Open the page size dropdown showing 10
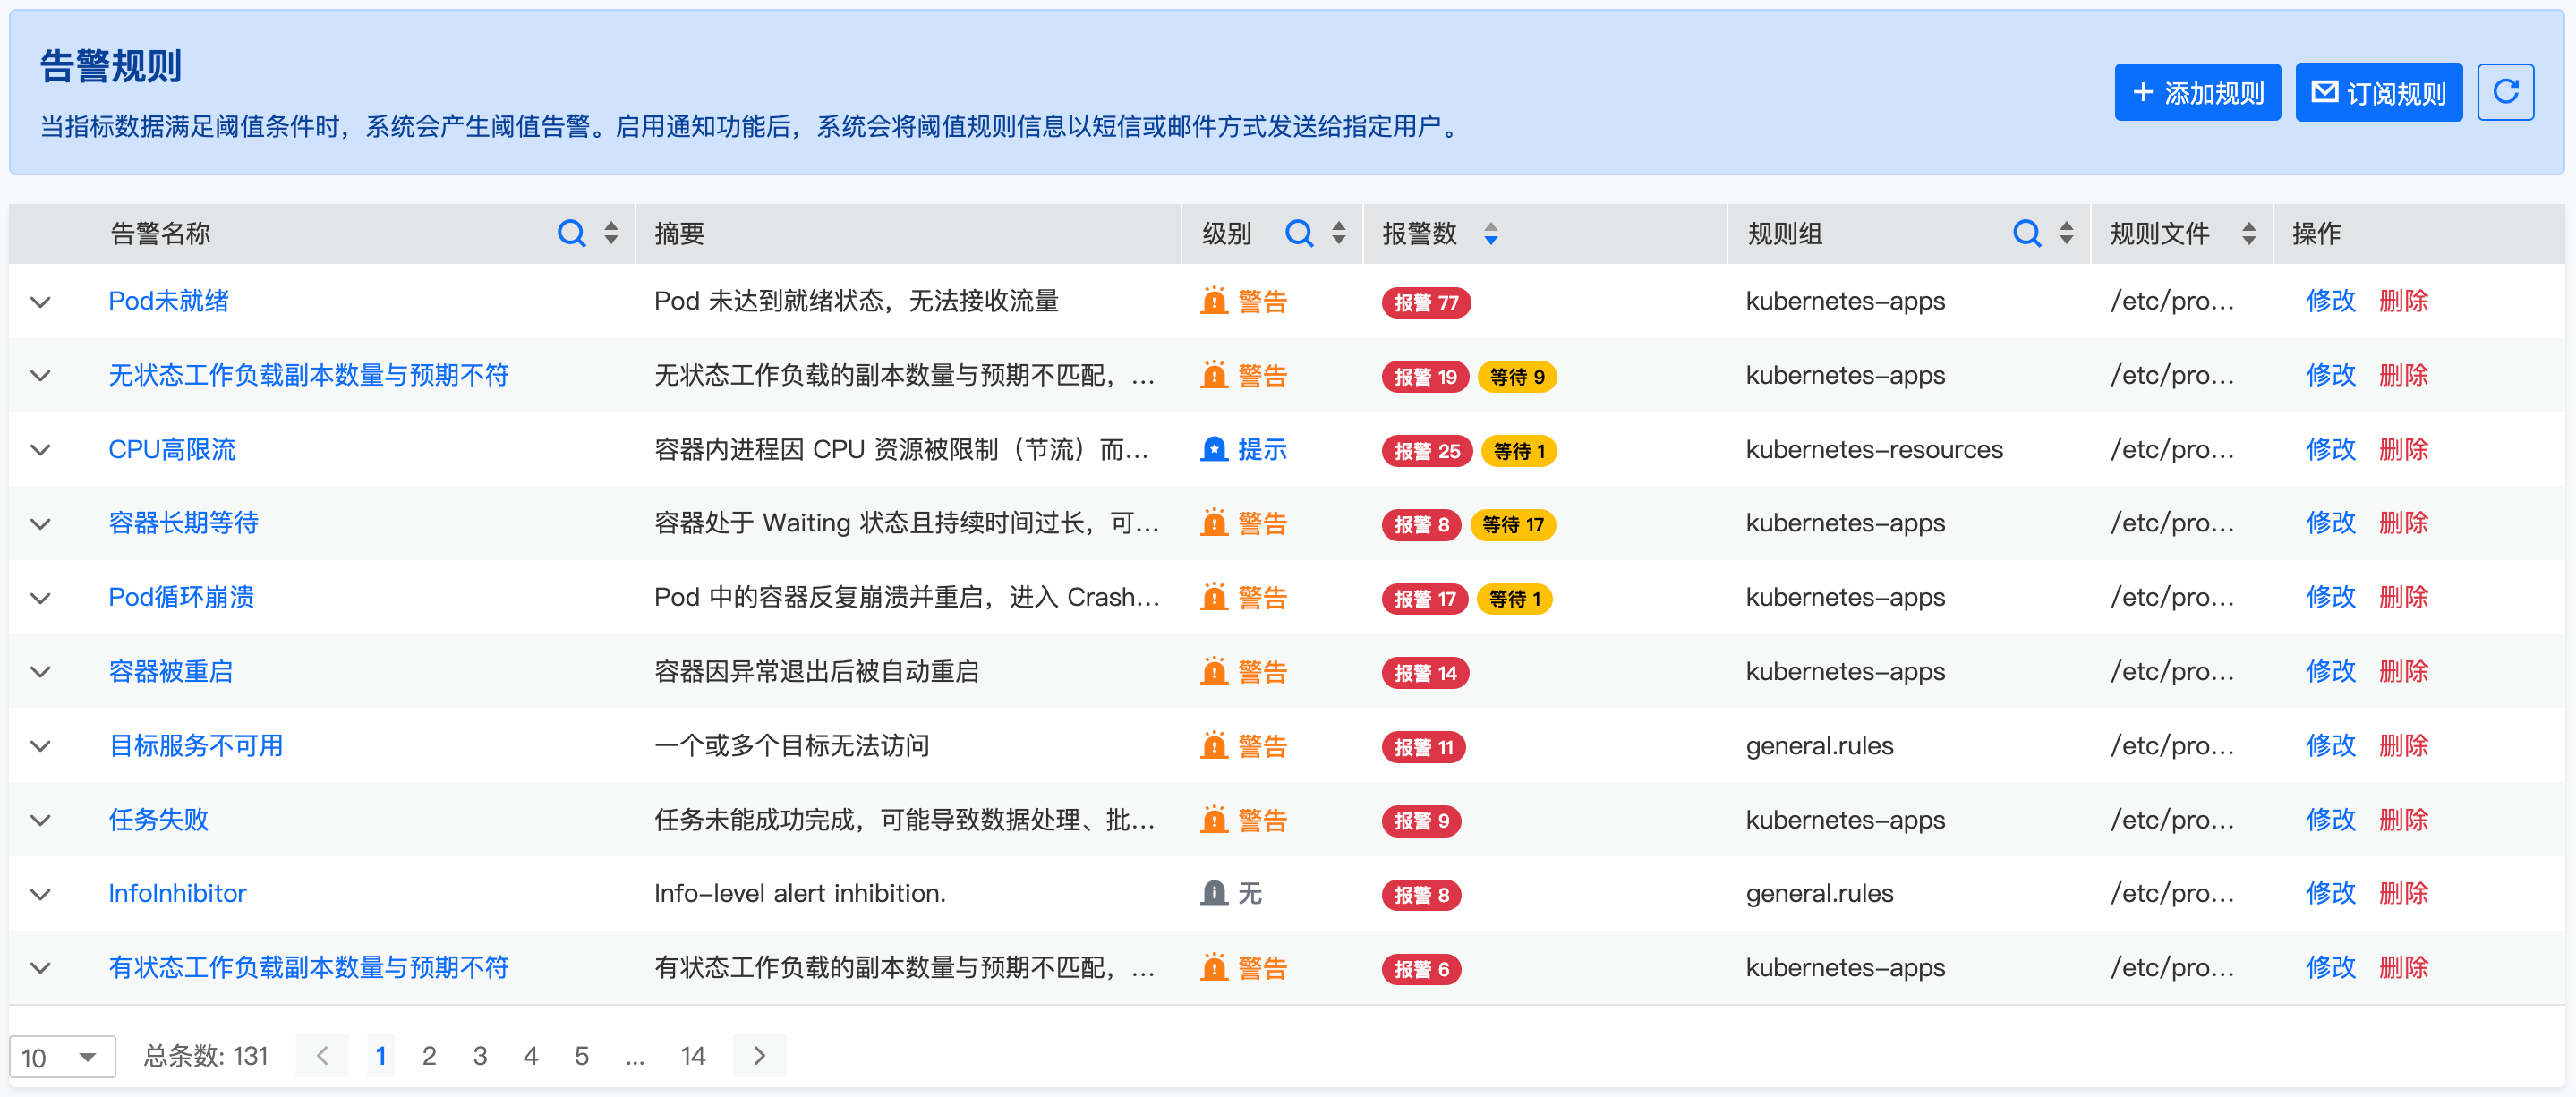2576x1097 pixels. (62, 1057)
